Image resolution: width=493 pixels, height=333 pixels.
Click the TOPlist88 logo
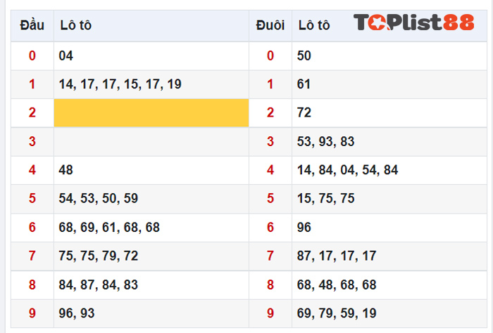coord(414,22)
